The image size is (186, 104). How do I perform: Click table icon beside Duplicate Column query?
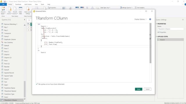(2, 39)
